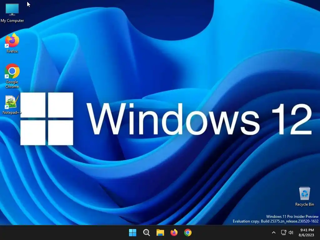This screenshot has width=320, height=240.
Task: Open the network status tray icon
Action: pyautogui.click(x=283, y=232)
